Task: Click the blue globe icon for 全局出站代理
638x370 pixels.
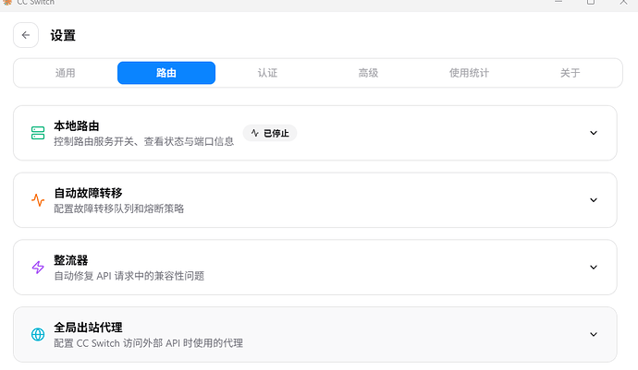Action: [38, 334]
